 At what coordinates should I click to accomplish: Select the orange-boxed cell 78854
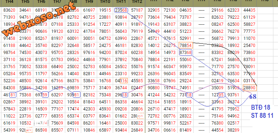[185, 46]
